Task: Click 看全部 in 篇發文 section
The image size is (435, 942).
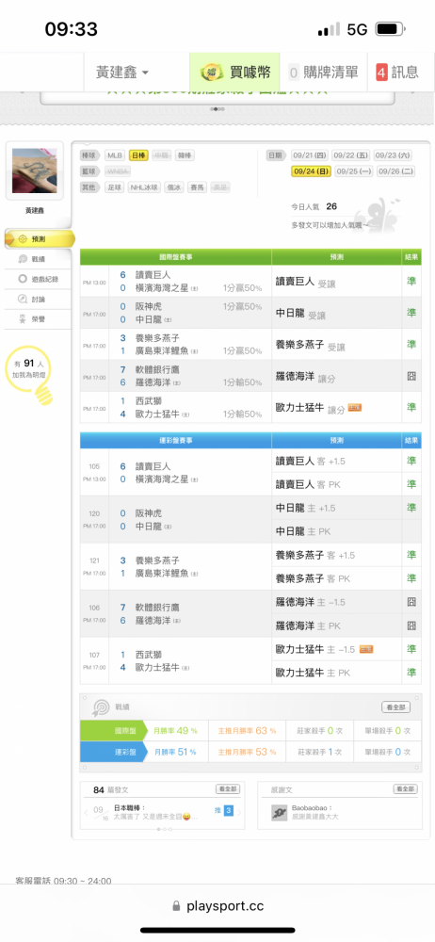Action: [228, 788]
